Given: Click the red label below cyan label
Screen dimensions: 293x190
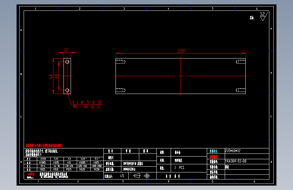Looking at the screenshot, I should [214, 157].
